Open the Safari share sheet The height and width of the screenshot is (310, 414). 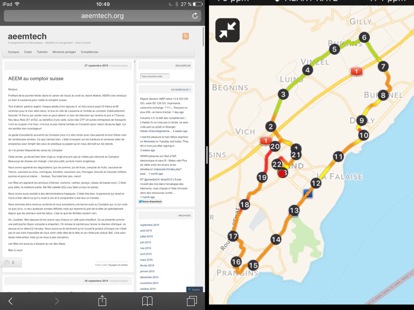(102, 301)
